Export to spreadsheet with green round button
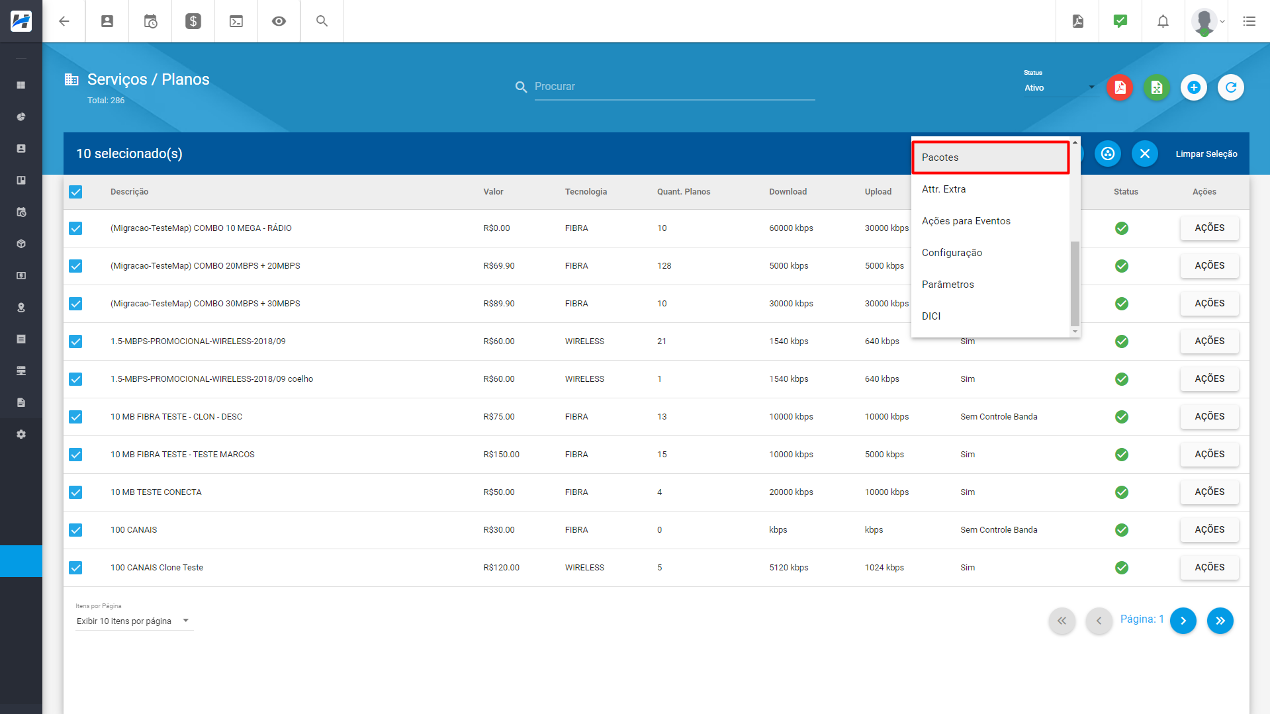This screenshot has height=714, width=1270. [1157, 87]
